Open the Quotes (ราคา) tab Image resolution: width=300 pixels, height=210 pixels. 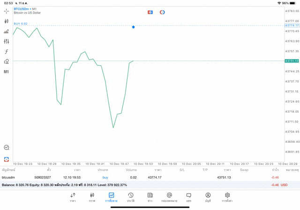[x=73, y=197]
